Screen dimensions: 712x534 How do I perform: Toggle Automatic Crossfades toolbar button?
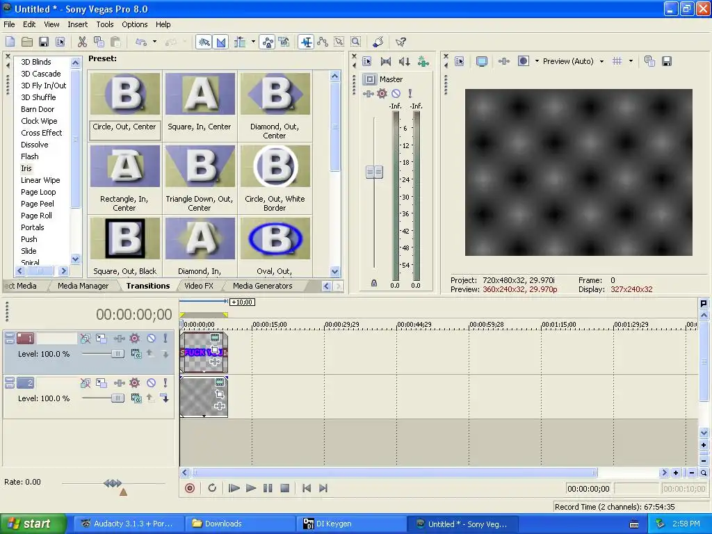(x=220, y=42)
